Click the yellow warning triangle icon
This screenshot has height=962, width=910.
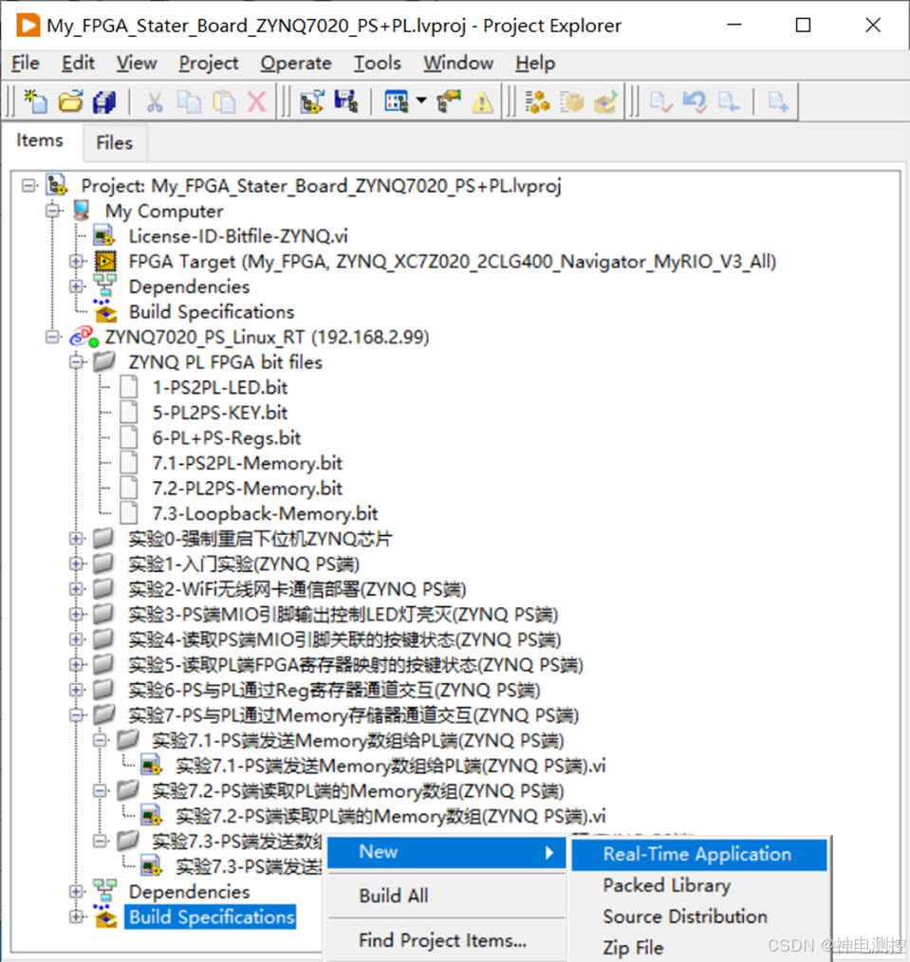tap(482, 102)
